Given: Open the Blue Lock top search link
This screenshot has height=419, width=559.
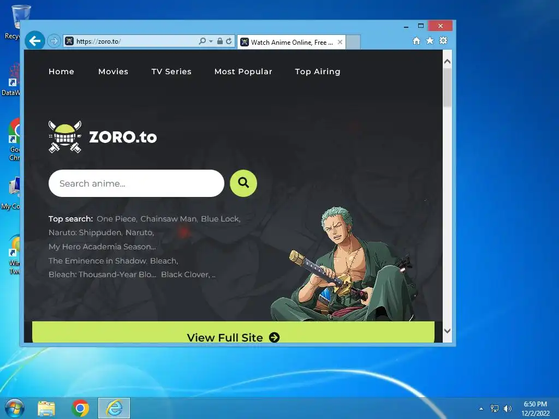Looking at the screenshot, I should (x=221, y=219).
